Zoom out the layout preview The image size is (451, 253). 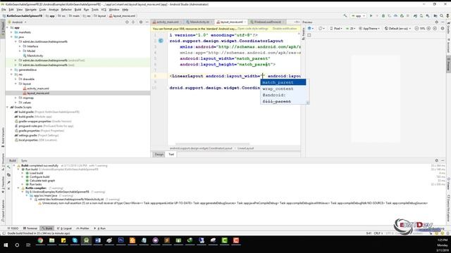[416, 28]
